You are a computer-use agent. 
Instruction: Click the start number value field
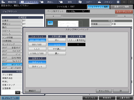(x=76, y=45)
